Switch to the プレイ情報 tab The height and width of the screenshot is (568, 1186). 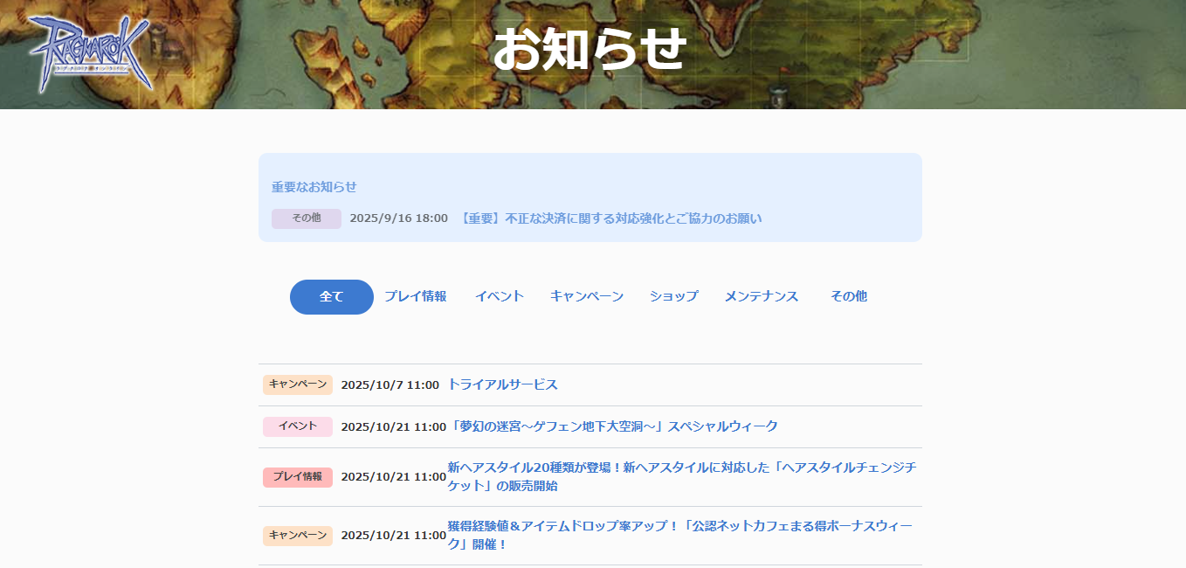[416, 297]
